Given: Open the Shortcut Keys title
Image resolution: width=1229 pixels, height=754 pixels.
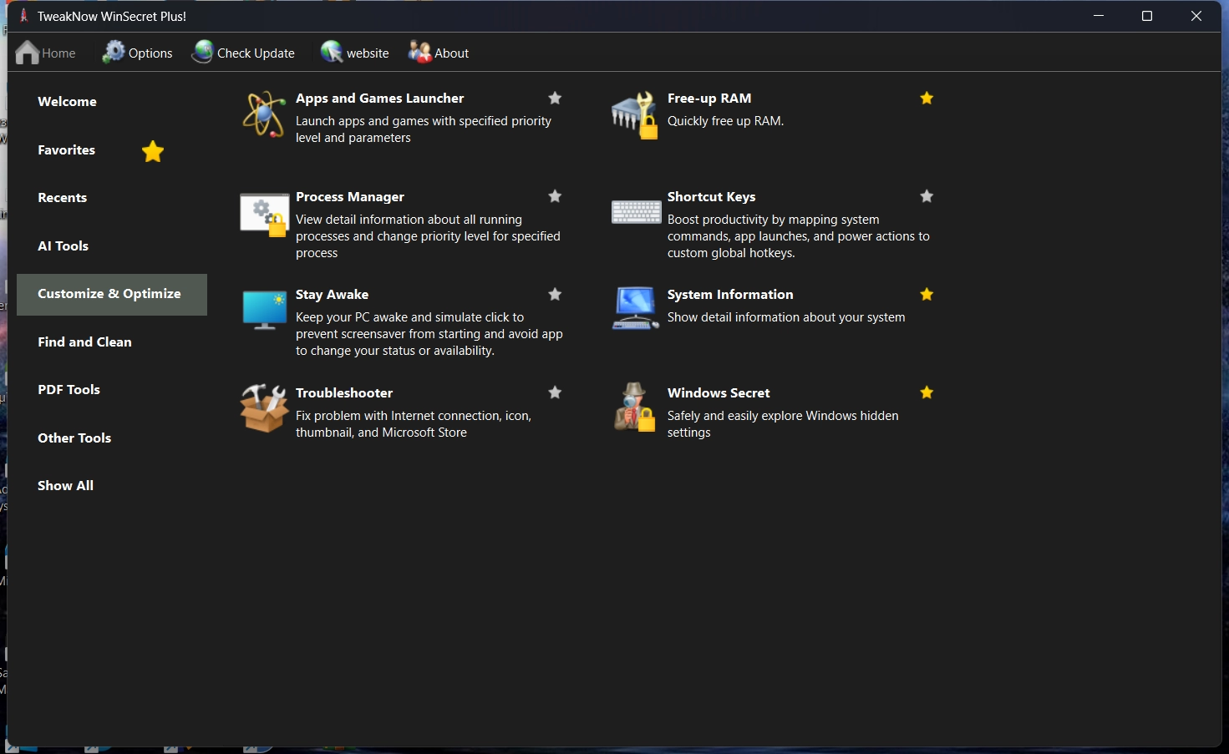Looking at the screenshot, I should (711, 197).
